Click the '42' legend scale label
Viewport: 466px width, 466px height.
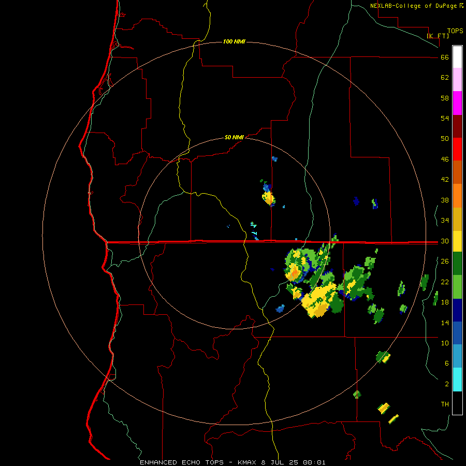(x=445, y=180)
